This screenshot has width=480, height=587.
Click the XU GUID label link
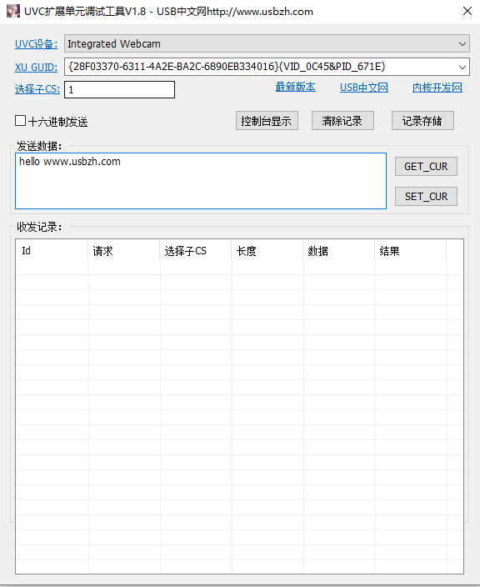[x=37, y=68]
